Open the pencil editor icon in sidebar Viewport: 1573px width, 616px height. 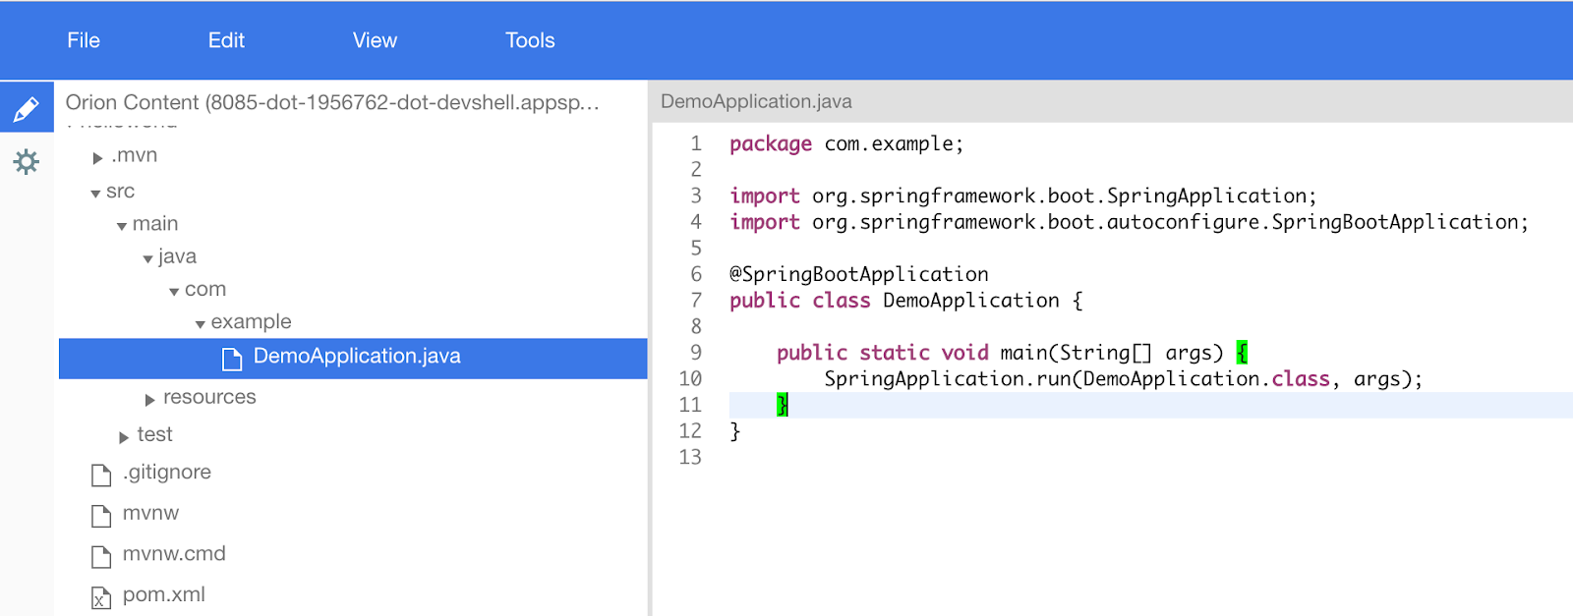pos(27,108)
